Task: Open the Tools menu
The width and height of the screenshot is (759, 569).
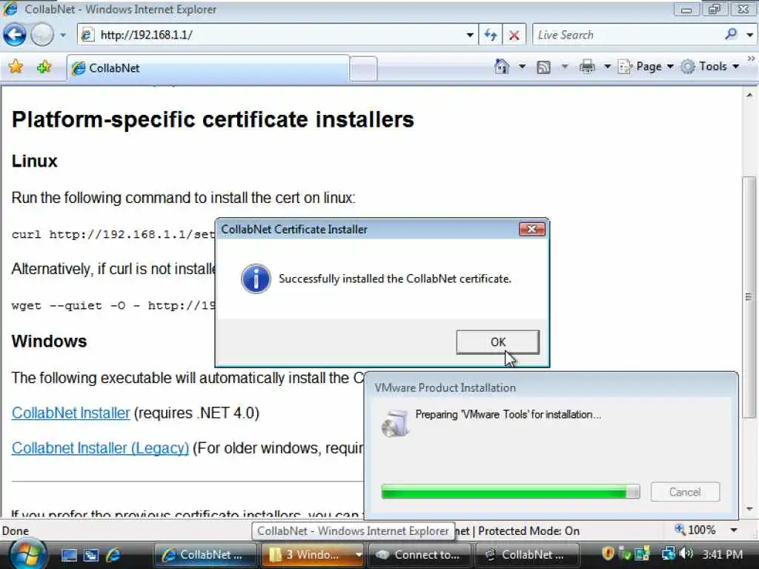Action: pyautogui.click(x=710, y=66)
